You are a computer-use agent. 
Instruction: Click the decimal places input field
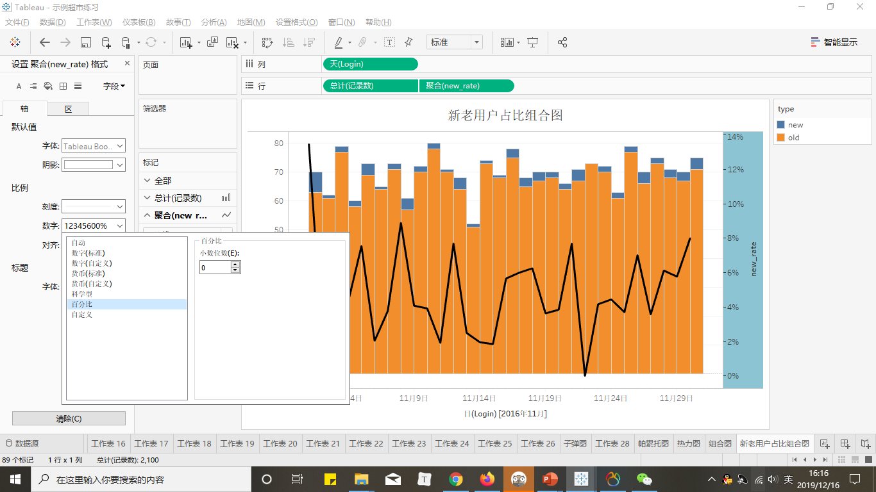click(215, 267)
